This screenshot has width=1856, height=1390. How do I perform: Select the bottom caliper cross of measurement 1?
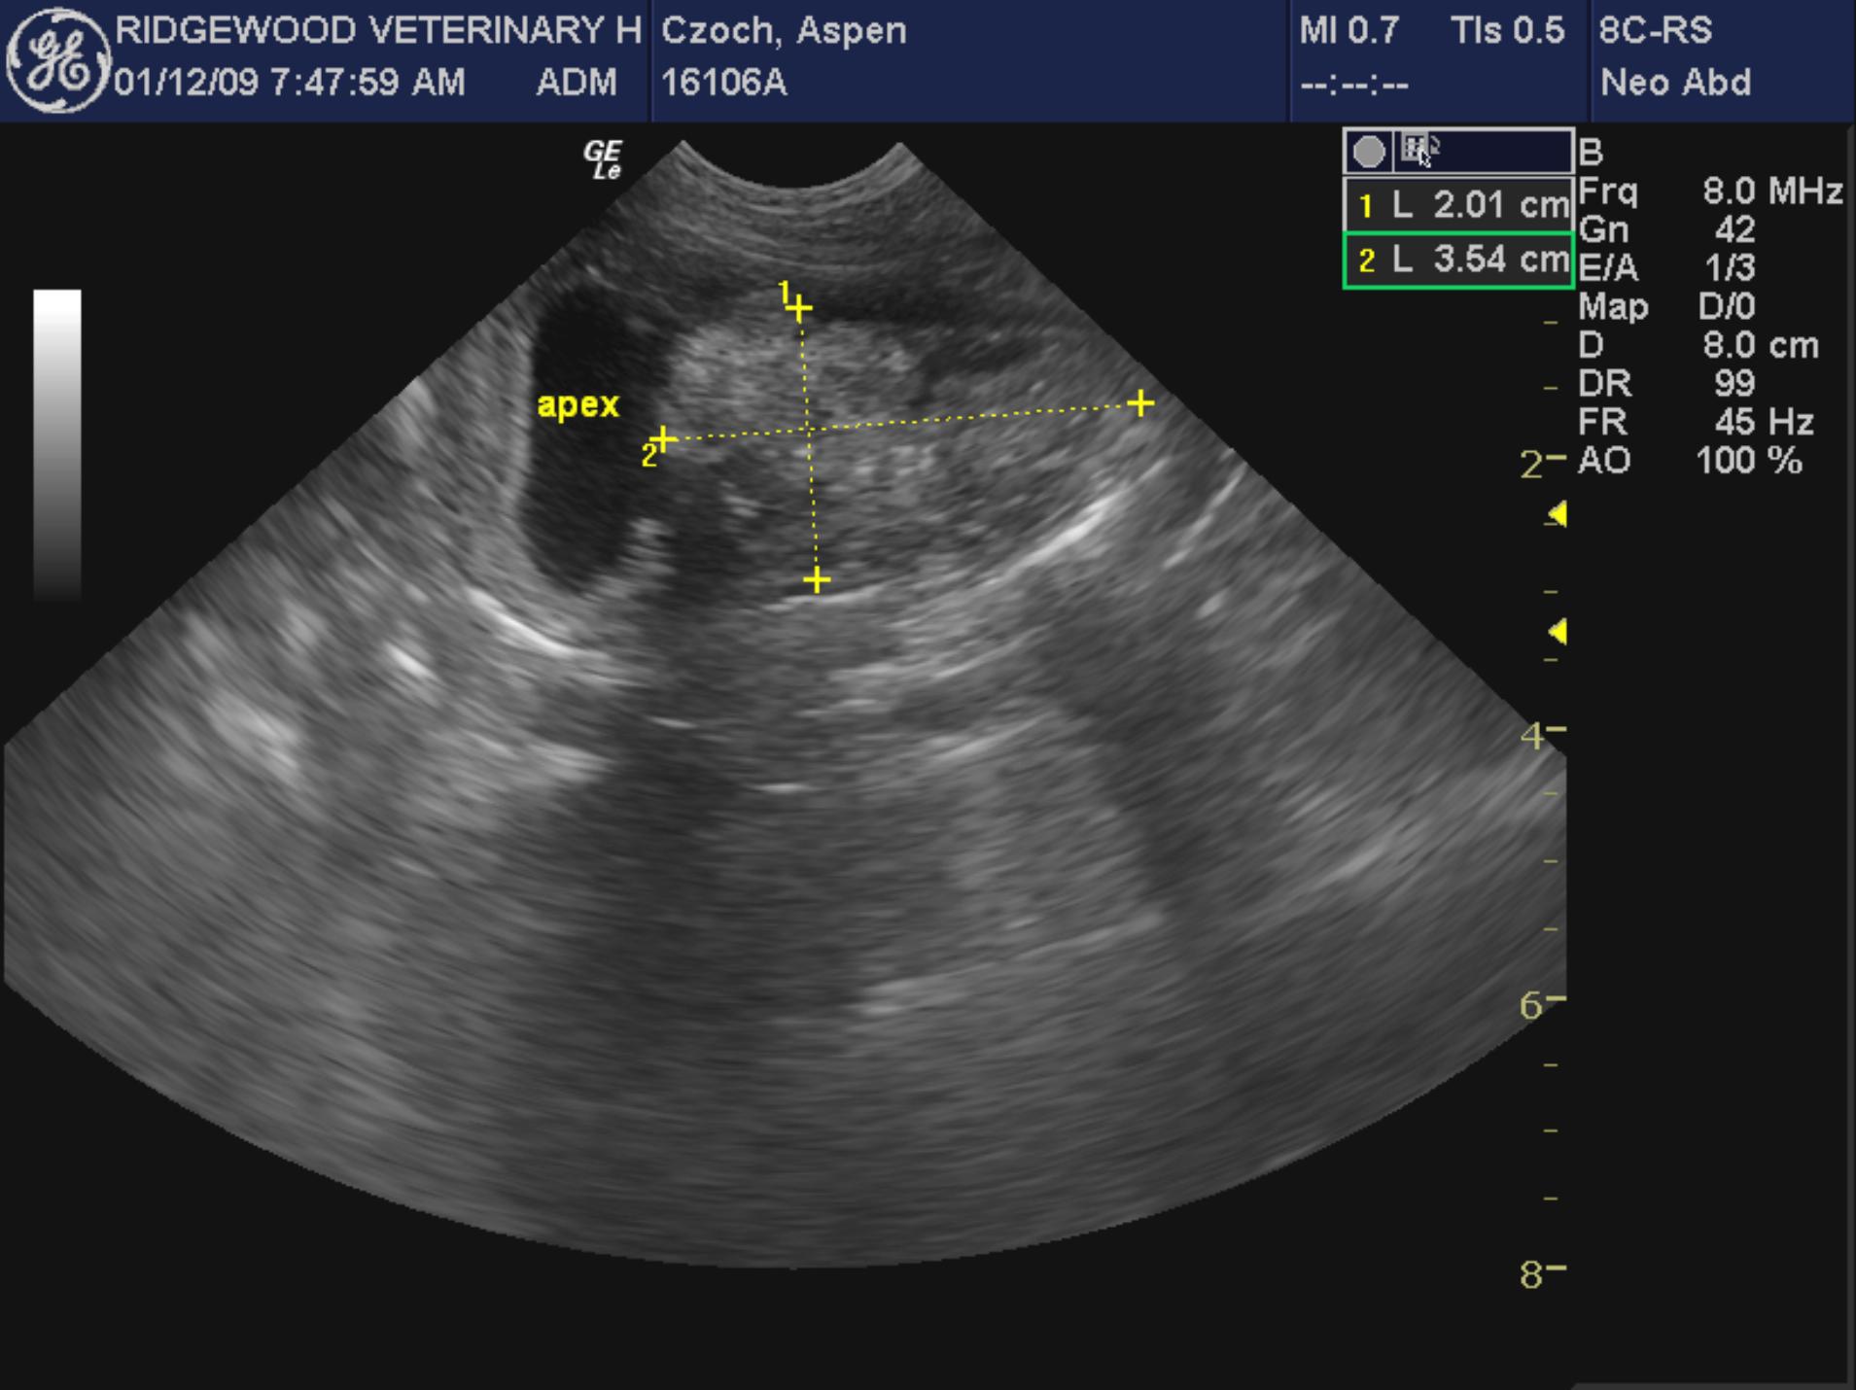817,581
